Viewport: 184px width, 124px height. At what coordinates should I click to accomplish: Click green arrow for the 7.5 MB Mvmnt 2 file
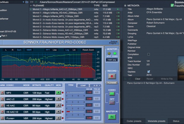[118, 27]
